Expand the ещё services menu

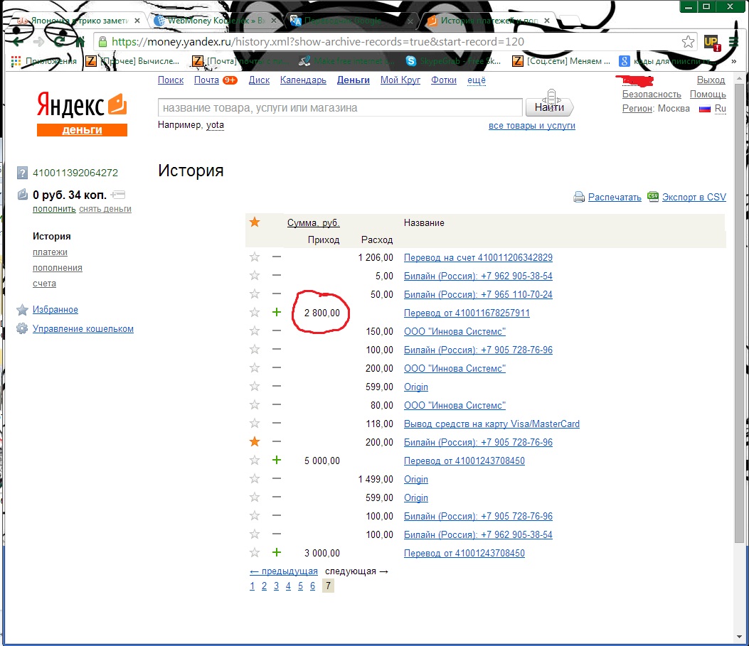477,80
